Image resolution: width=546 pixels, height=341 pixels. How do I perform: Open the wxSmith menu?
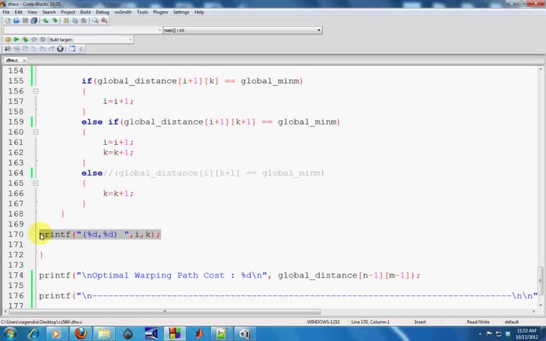click(x=123, y=12)
